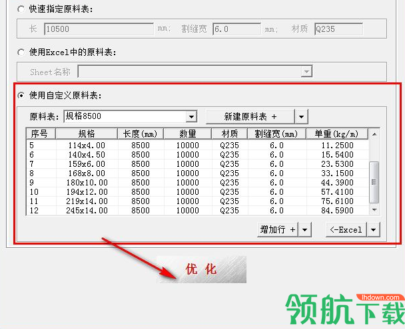Select cell 180x10.00 in row 9

pyautogui.click(x=87, y=182)
